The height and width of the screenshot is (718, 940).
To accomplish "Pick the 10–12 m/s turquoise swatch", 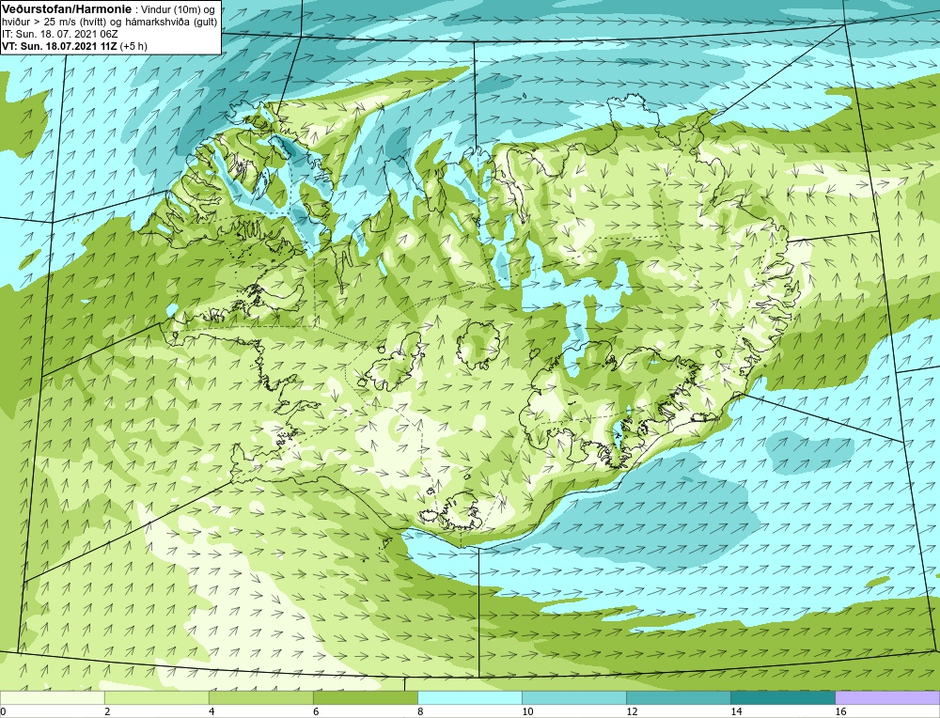I will 573,697.
